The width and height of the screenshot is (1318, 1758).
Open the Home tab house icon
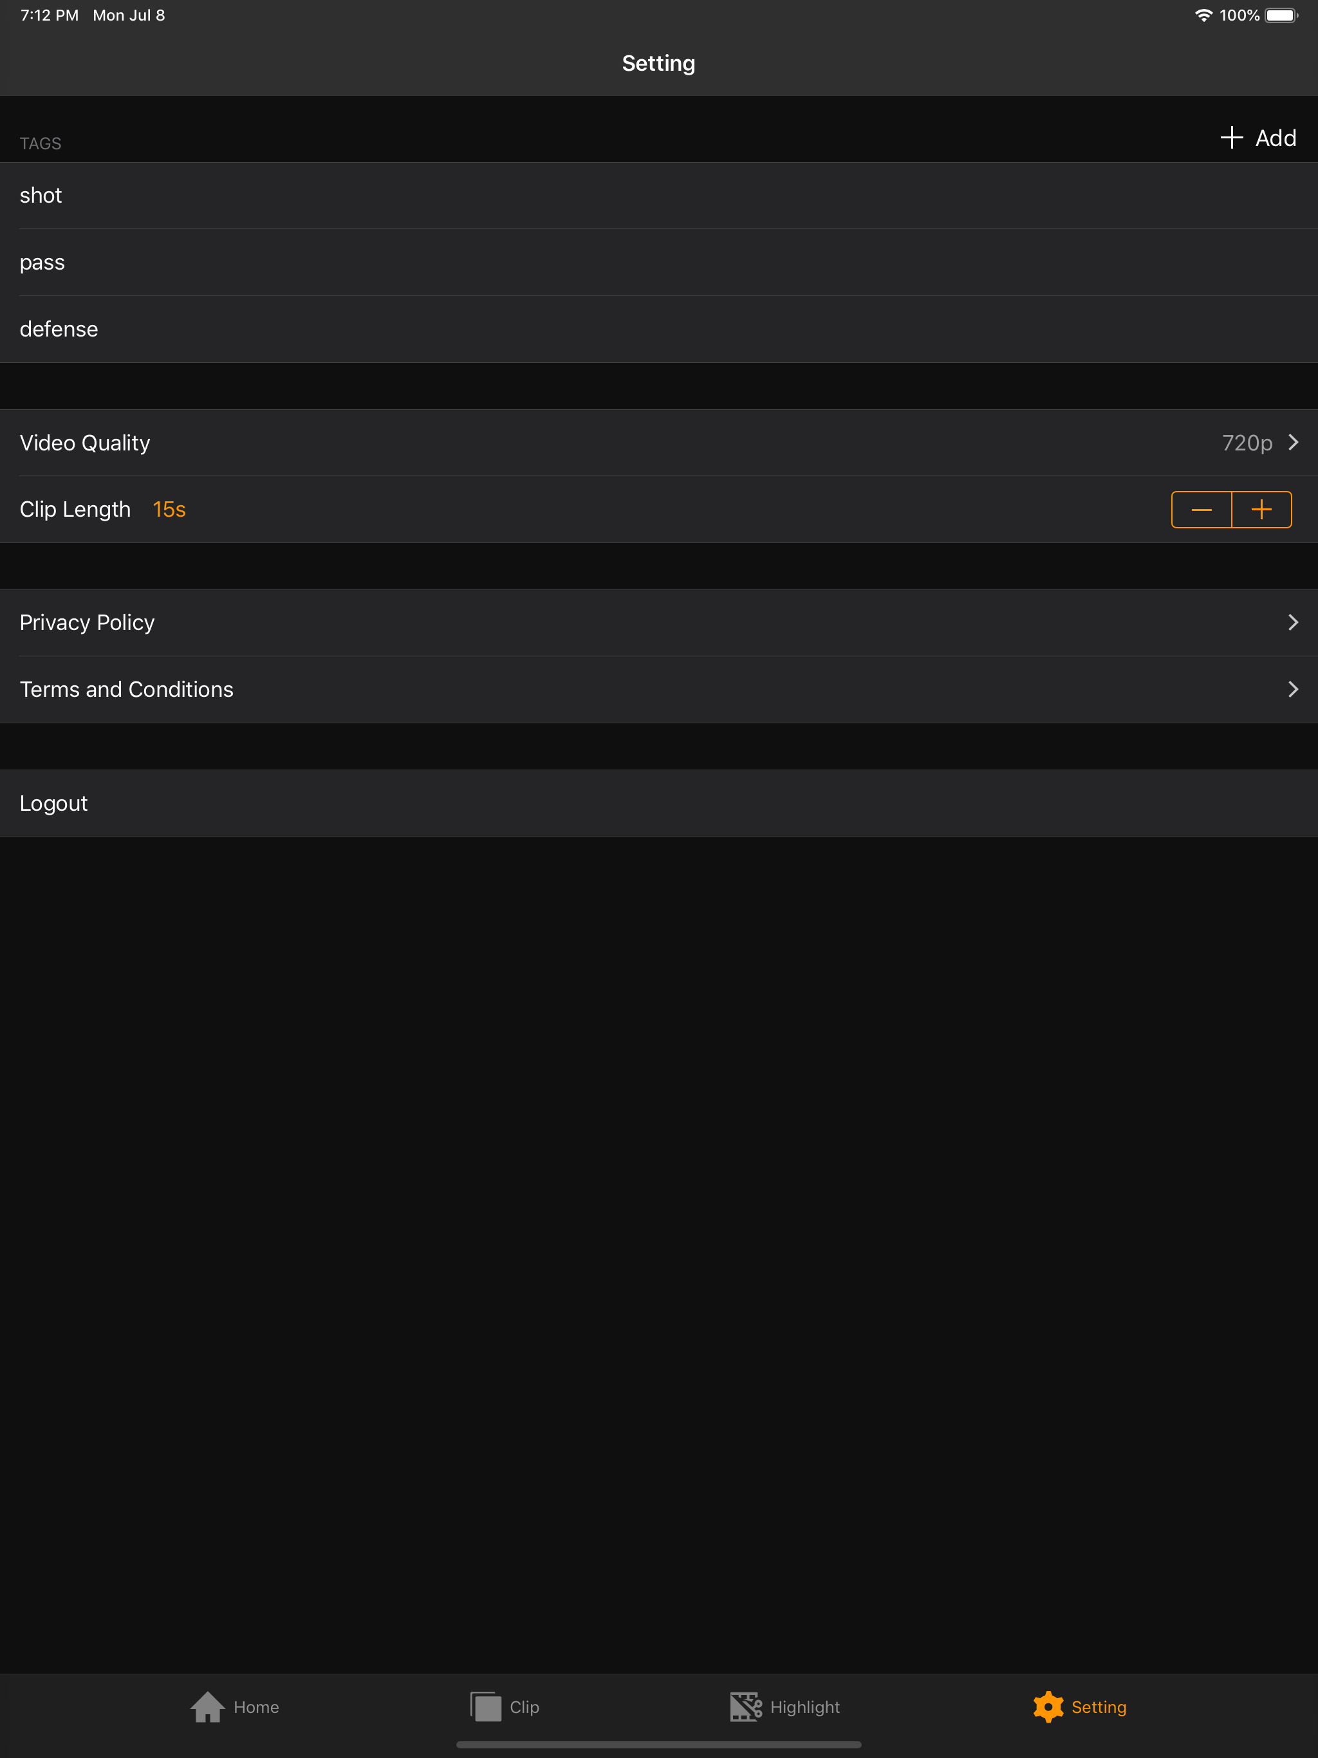point(207,1707)
